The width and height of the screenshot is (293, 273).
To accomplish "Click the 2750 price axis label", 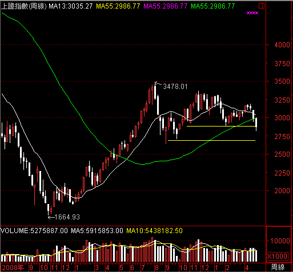I will point(282,136).
